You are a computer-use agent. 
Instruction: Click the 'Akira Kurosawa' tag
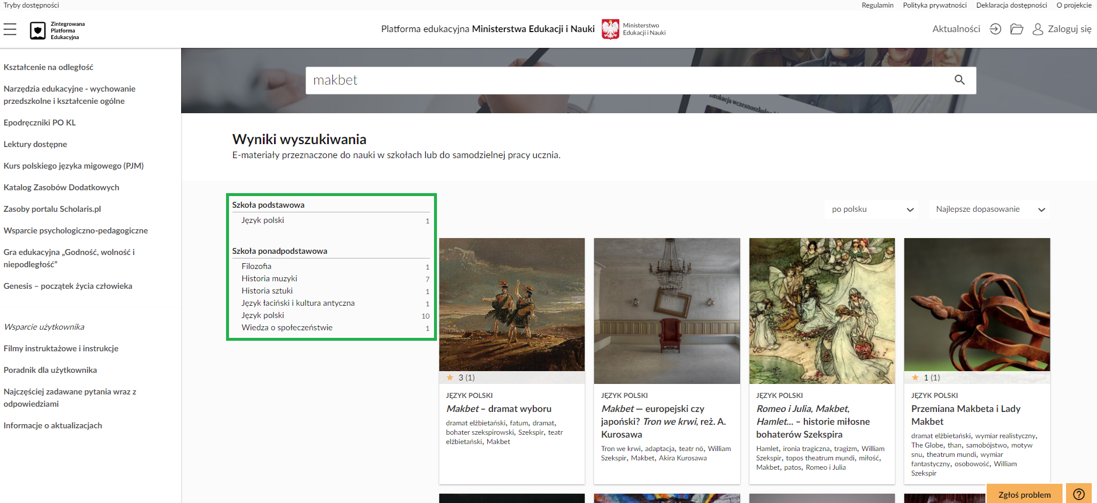pyautogui.click(x=683, y=458)
